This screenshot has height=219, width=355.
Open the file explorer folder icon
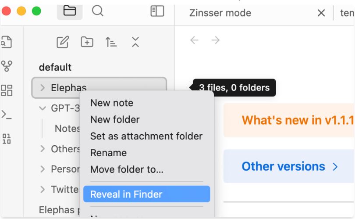click(x=69, y=11)
